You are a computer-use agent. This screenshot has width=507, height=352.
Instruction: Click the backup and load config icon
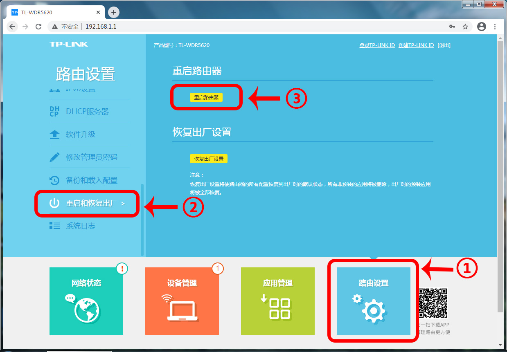point(54,180)
